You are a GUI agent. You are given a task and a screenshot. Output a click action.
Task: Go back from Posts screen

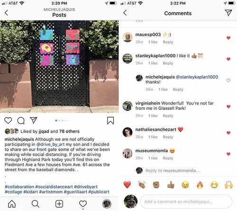click(x=6, y=13)
